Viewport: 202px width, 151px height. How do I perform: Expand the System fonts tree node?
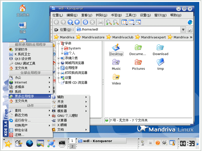coord(62,48)
